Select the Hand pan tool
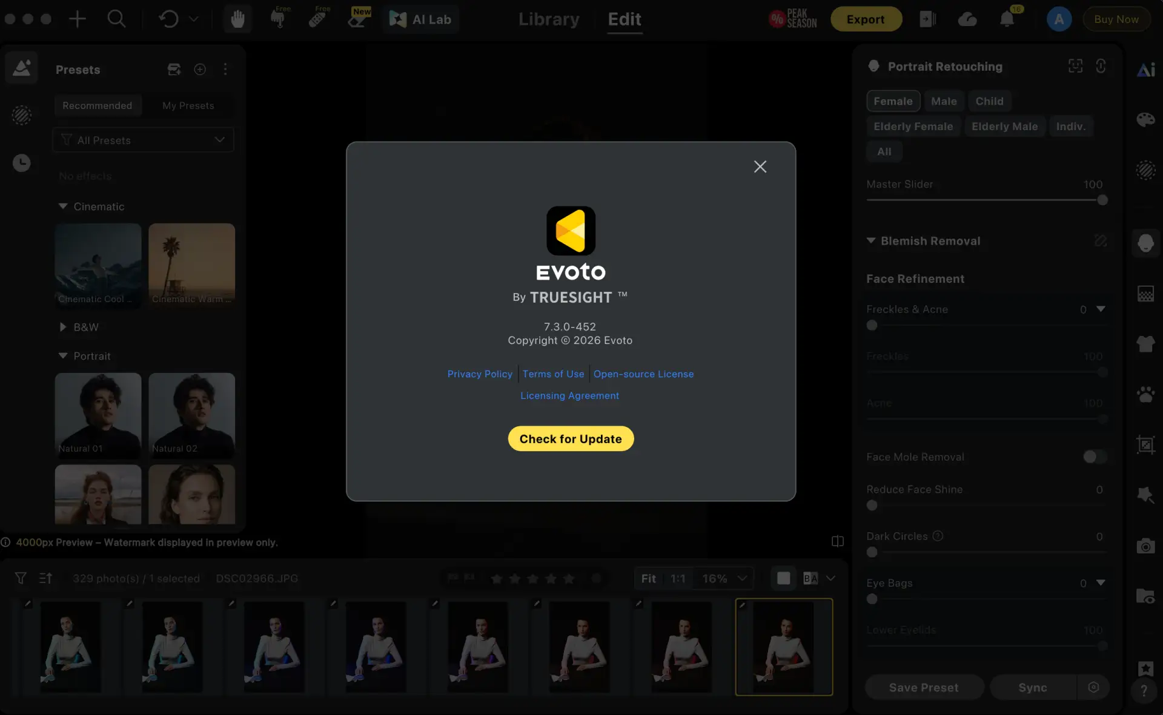This screenshot has height=715, width=1163. point(237,19)
